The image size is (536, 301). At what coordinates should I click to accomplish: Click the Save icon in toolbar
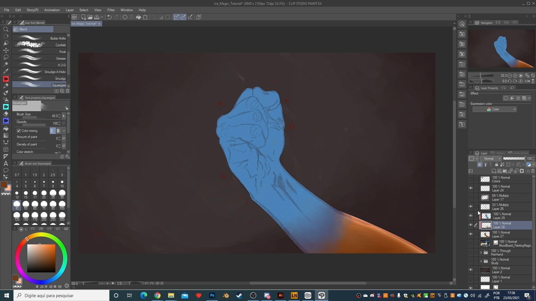pyautogui.click(x=97, y=17)
